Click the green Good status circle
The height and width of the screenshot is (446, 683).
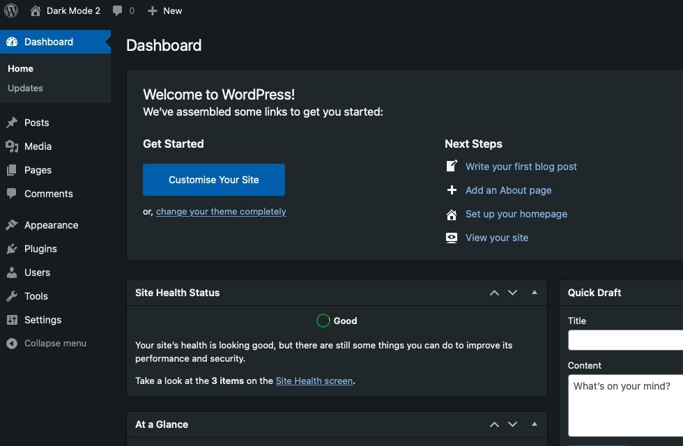[323, 321]
